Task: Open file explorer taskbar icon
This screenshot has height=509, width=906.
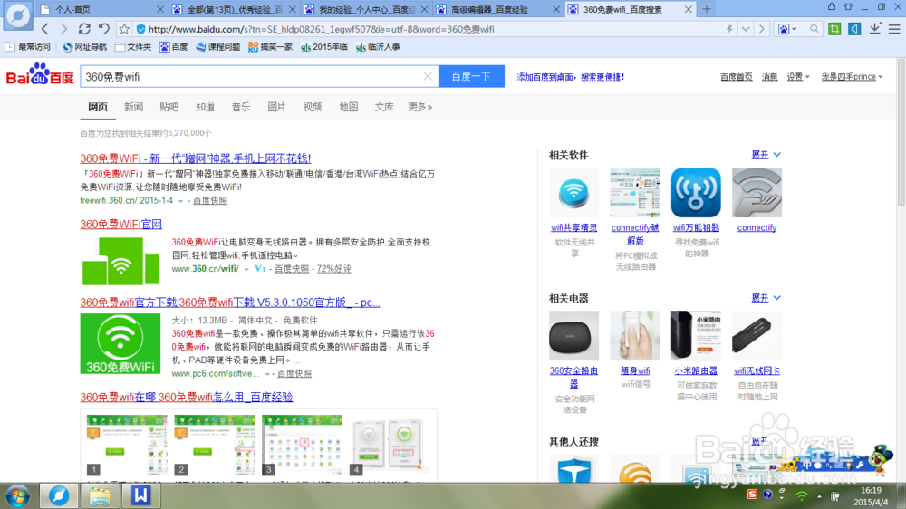Action: point(100,495)
